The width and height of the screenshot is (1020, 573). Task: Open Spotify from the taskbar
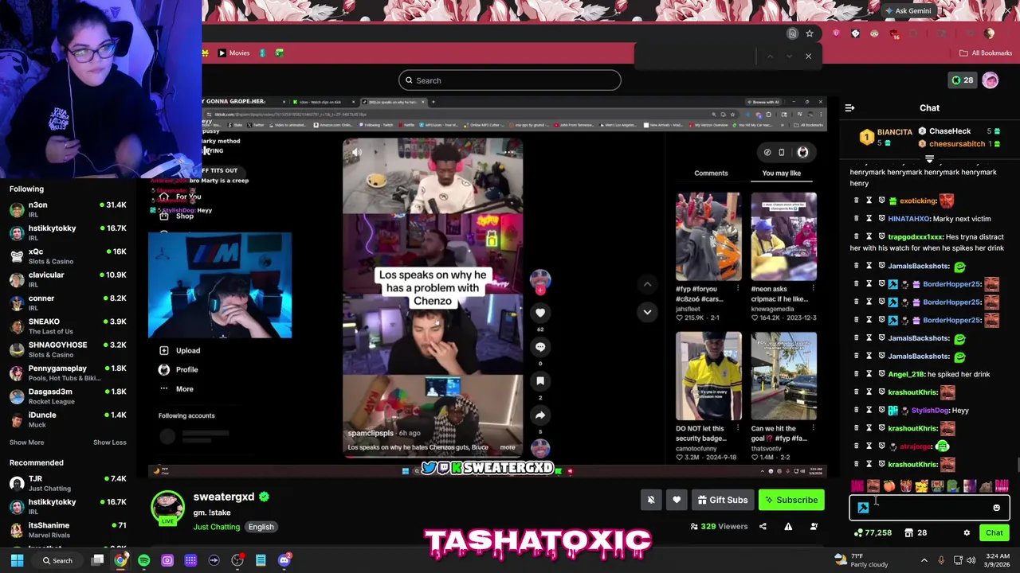143,560
